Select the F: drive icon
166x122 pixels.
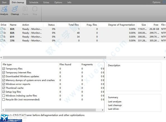tap(2, 40)
